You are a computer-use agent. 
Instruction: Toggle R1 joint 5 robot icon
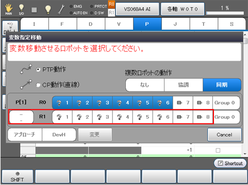pyautogui.click(x=143, y=117)
